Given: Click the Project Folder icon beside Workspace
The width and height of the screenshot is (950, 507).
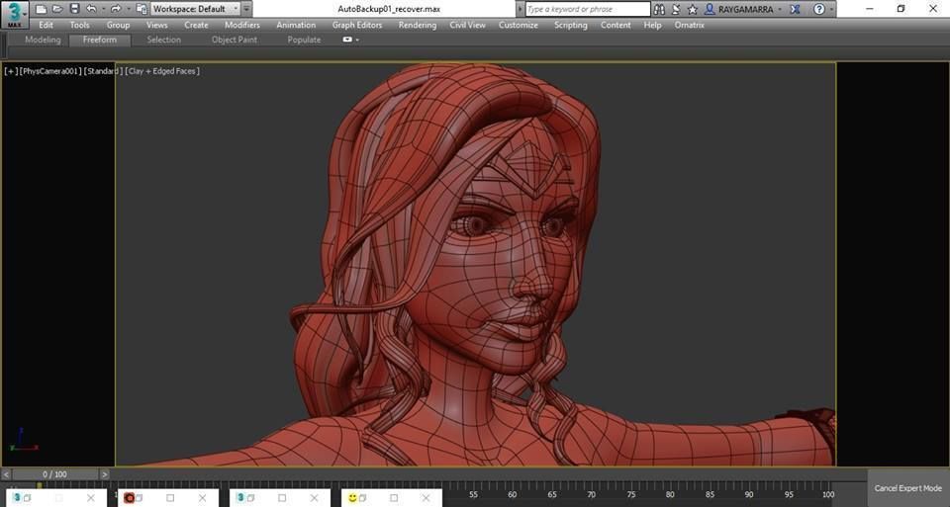Looking at the screenshot, I should tap(142, 9).
